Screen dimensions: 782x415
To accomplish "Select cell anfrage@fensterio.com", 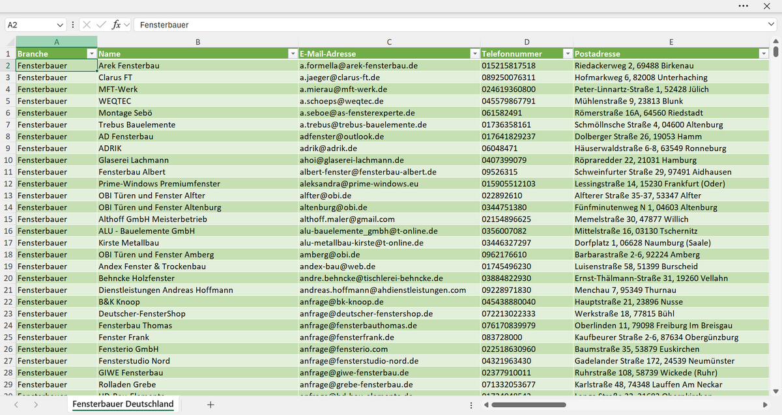I will pos(389,349).
